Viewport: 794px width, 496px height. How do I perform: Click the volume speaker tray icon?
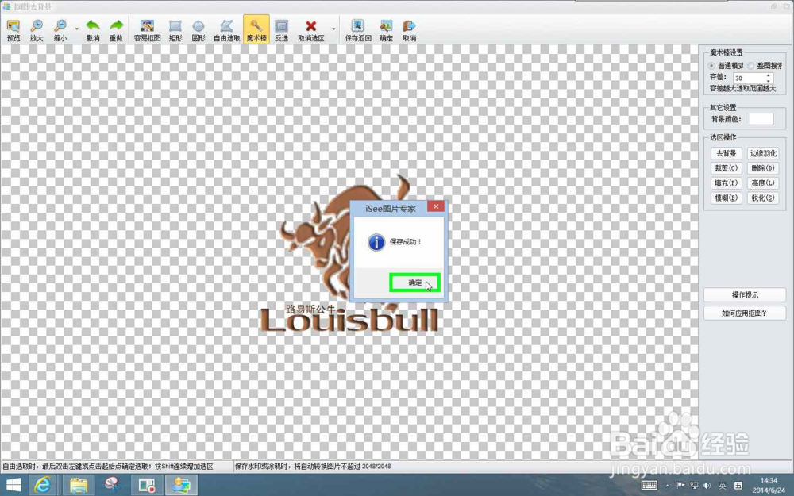click(x=707, y=486)
